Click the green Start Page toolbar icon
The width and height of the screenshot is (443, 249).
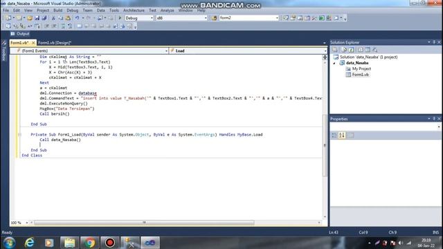pos(321,18)
